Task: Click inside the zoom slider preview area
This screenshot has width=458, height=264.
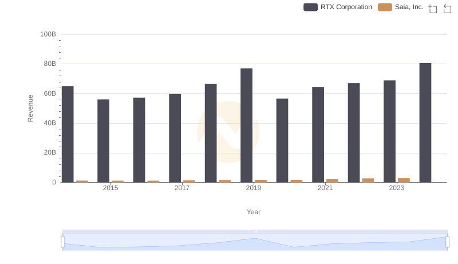Action: [x=255, y=242]
